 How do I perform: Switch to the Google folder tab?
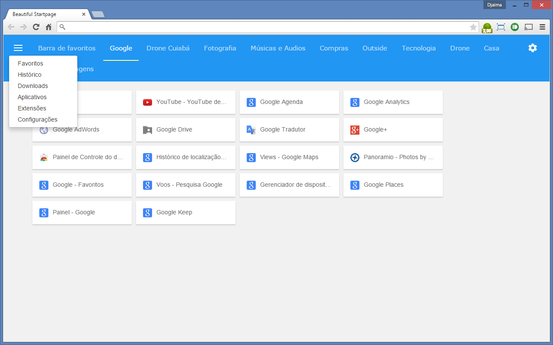point(121,48)
